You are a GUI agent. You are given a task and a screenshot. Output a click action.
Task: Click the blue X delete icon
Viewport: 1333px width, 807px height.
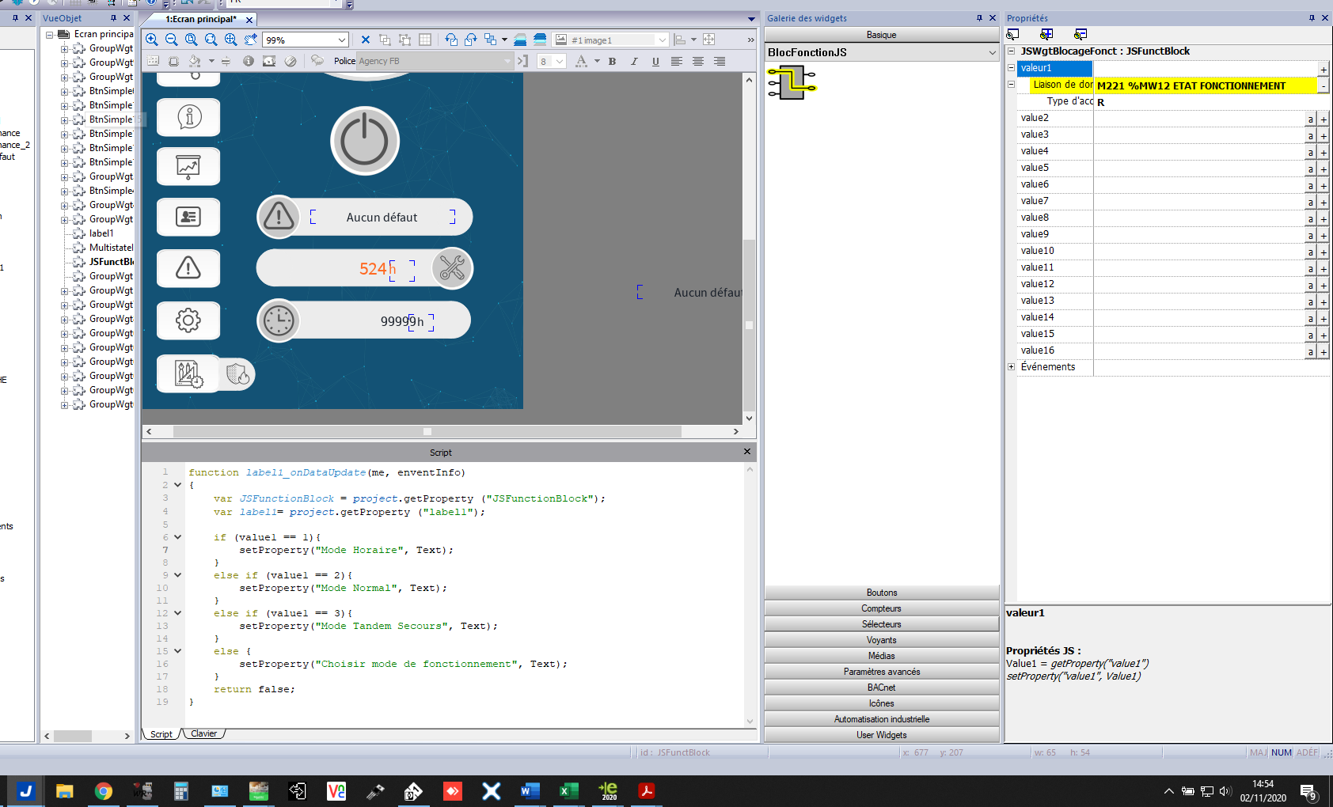click(365, 40)
